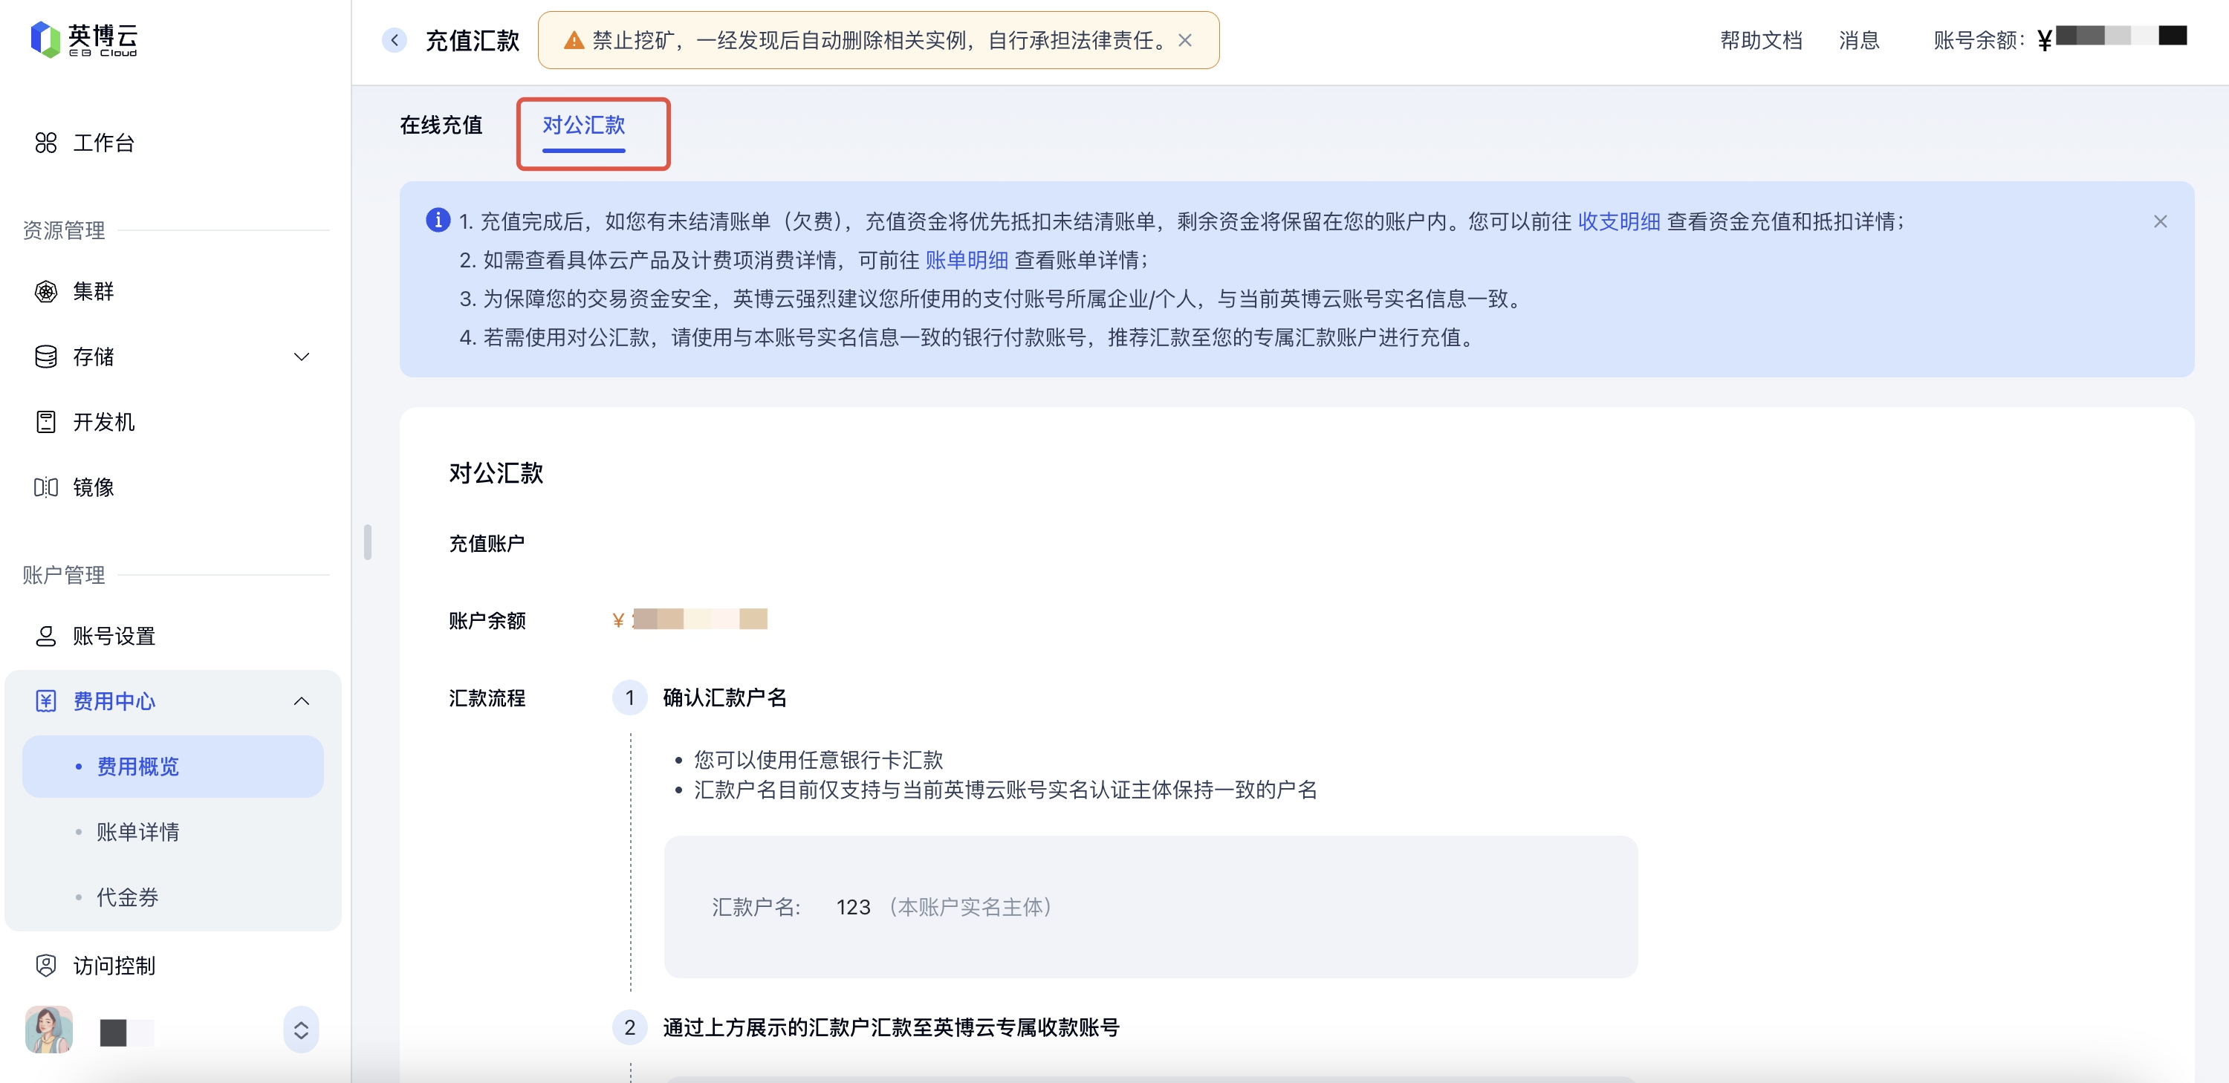
Task: Click the 确认汇款户名 step heading
Action: [x=725, y=697]
